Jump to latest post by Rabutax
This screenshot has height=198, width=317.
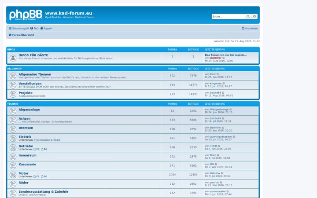coord(222,173)
